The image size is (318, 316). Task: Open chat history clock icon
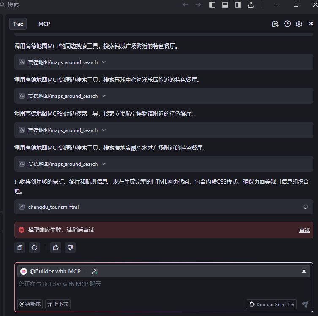287,24
